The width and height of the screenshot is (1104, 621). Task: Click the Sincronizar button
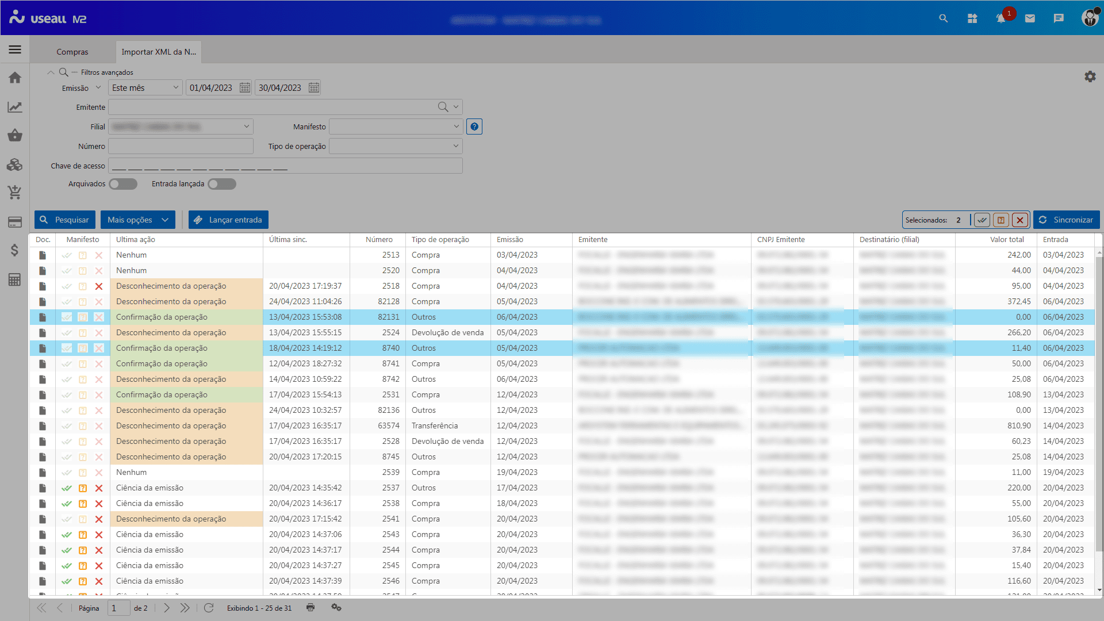[x=1067, y=220]
